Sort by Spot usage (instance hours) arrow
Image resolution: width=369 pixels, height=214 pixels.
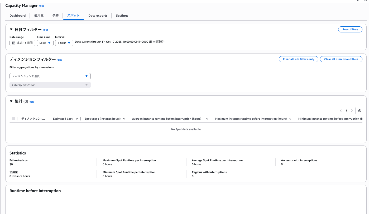point(124,119)
